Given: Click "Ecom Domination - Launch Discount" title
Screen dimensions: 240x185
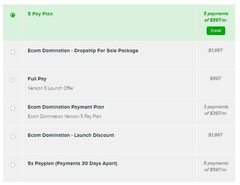Looking at the screenshot, I should pos(71,135).
